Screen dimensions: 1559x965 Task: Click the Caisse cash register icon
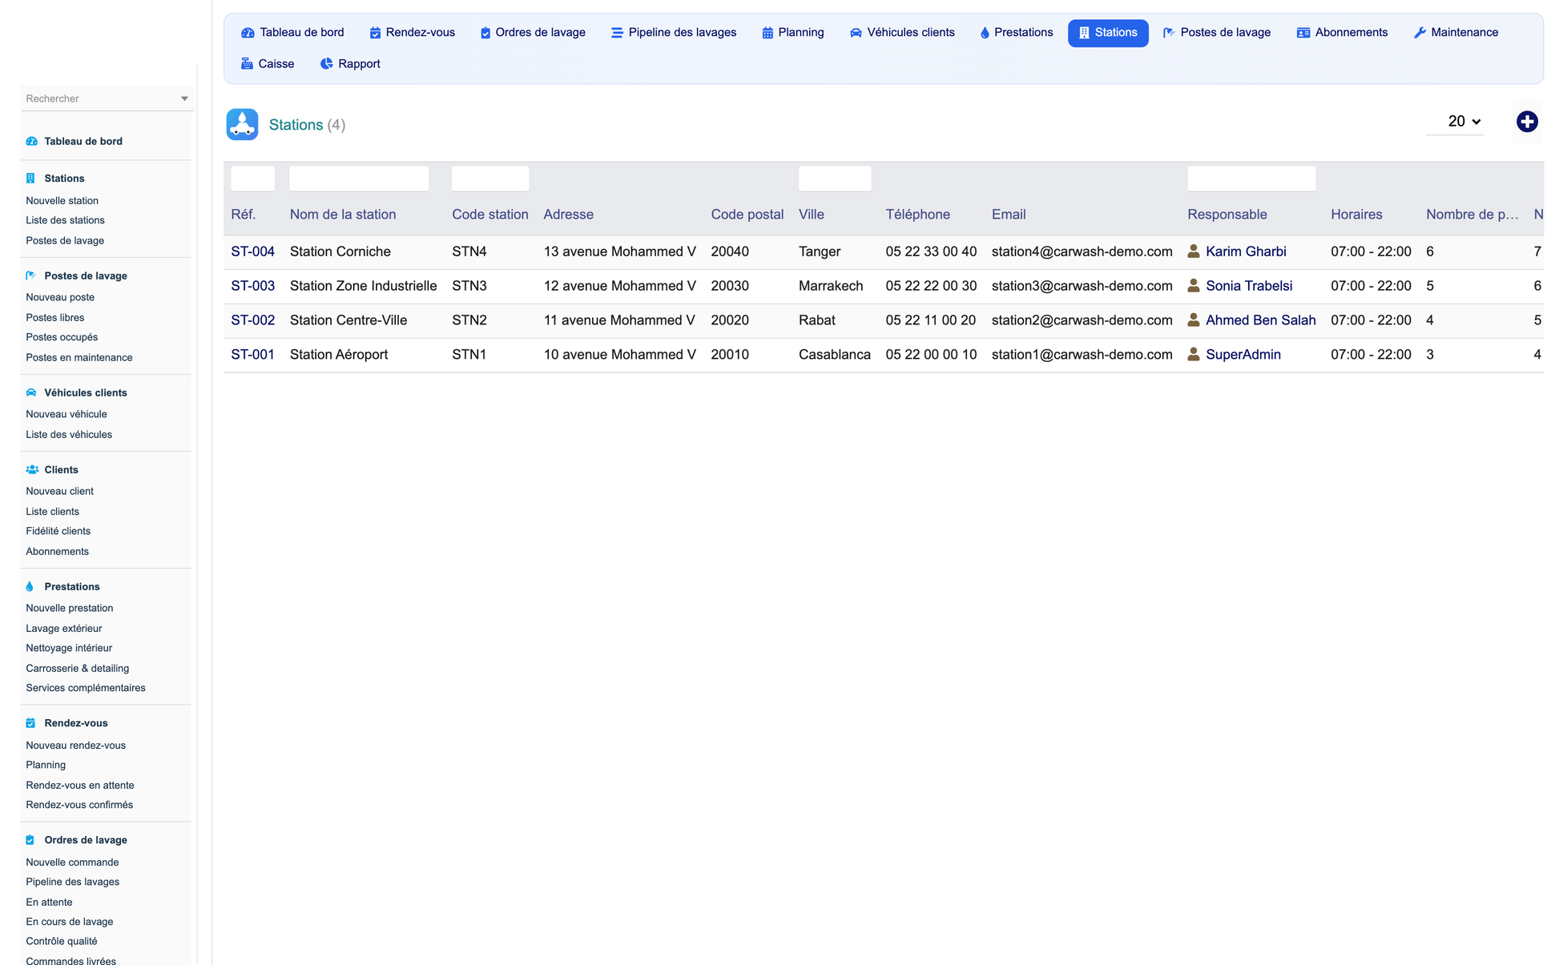(x=247, y=64)
